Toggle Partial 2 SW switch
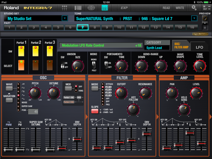The width and height of the screenshot is (212, 159). 36,51
